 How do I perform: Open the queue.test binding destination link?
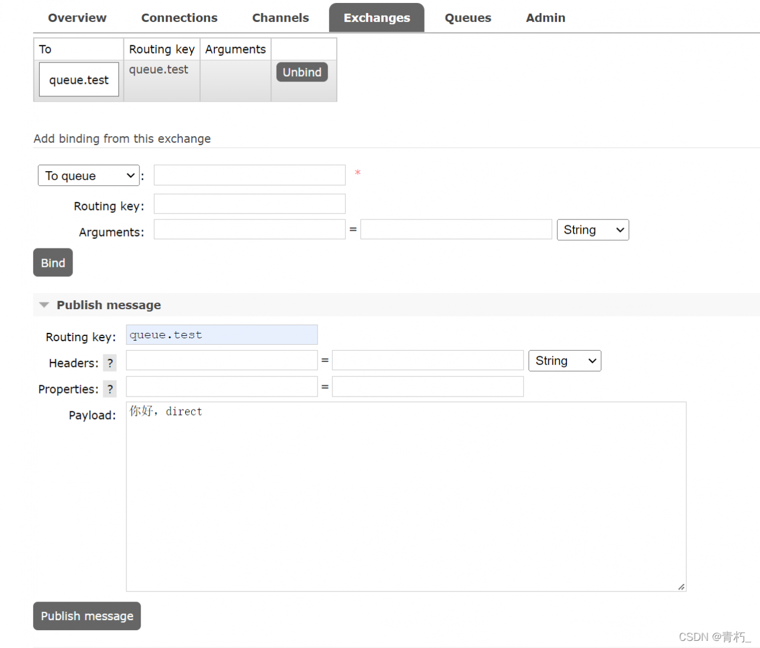coord(79,80)
